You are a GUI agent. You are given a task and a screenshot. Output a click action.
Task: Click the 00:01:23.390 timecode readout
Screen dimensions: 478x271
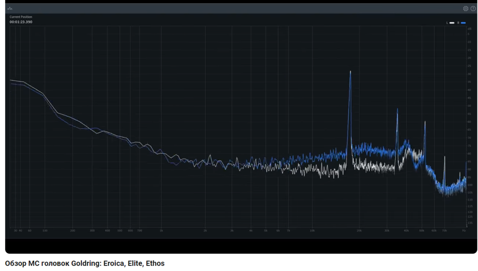[21, 22]
